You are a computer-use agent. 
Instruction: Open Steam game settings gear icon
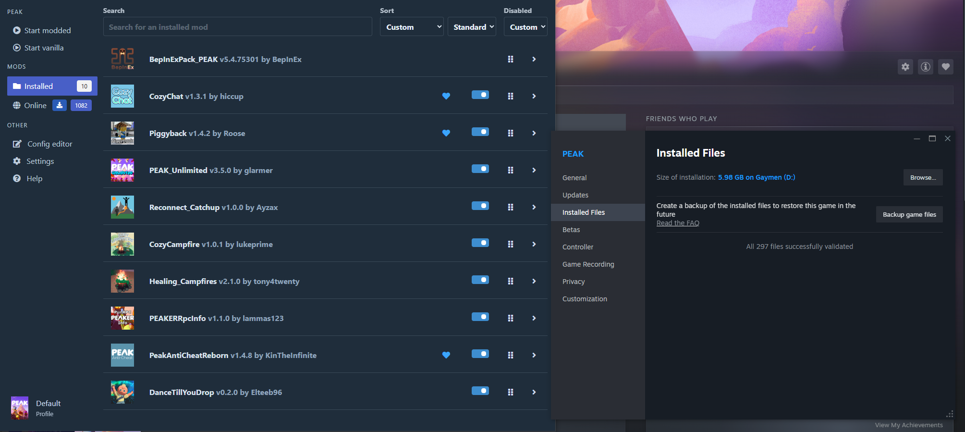905,67
